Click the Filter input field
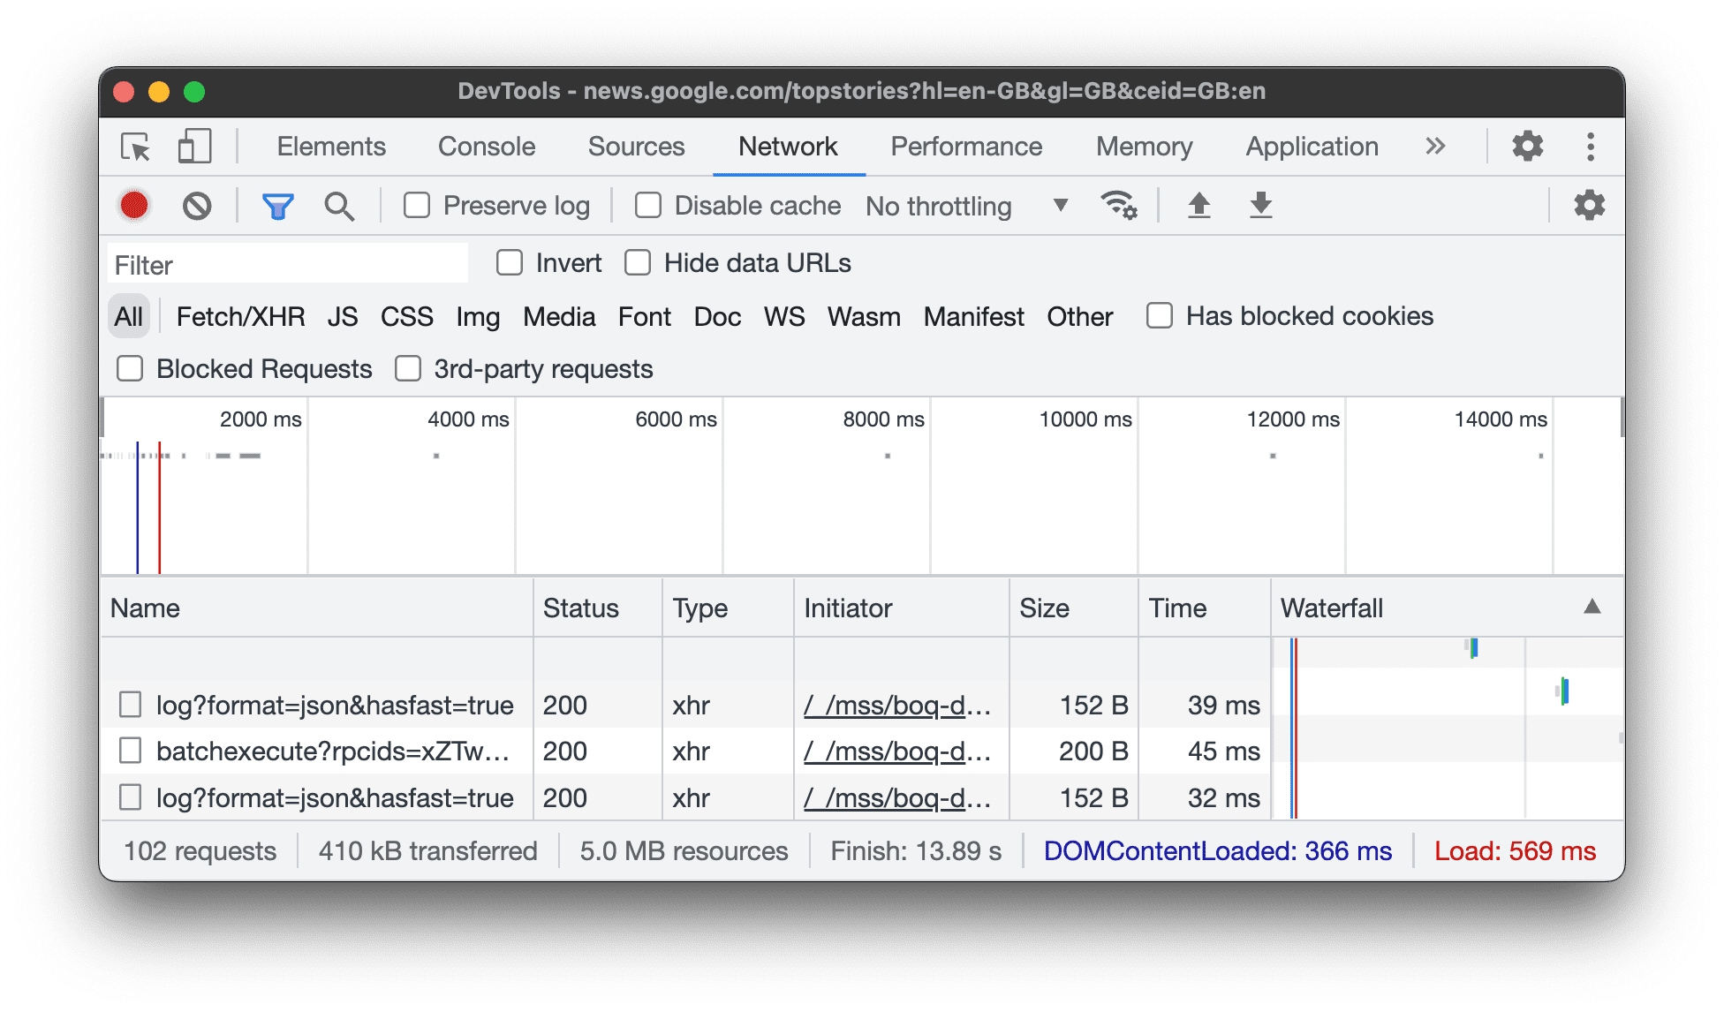The image size is (1724, 1012). (289, 262)
